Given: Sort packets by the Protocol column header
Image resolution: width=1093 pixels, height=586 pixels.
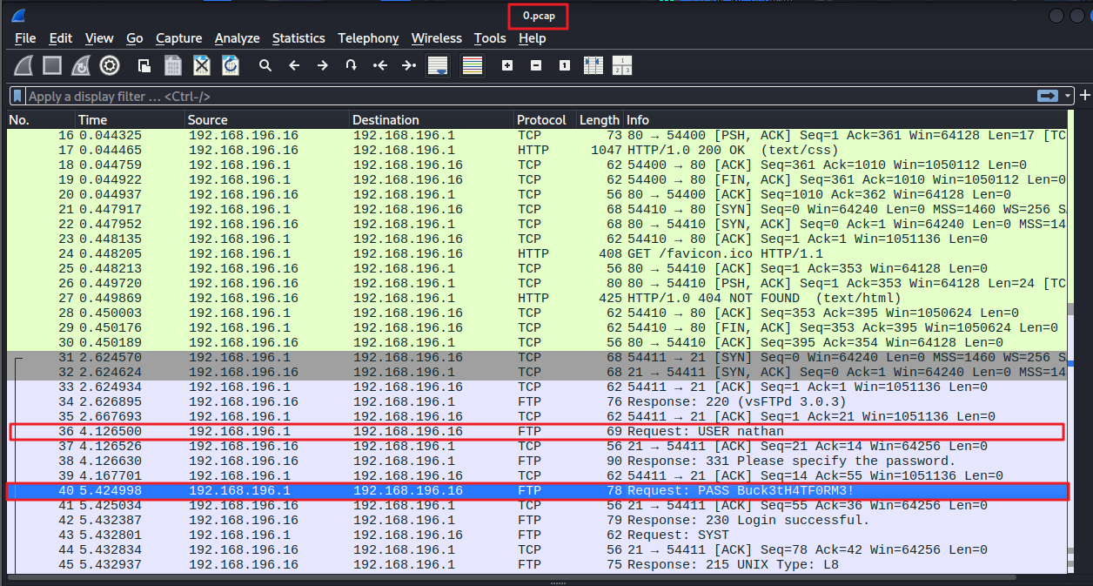Looking at the screenshot, I should [x=540, y=120].
